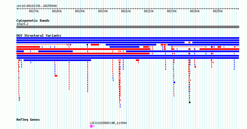This screenshot has height=129, width=247.
Task: Select the blue bar from 88165k to 88195k
Action: (57, 60)
